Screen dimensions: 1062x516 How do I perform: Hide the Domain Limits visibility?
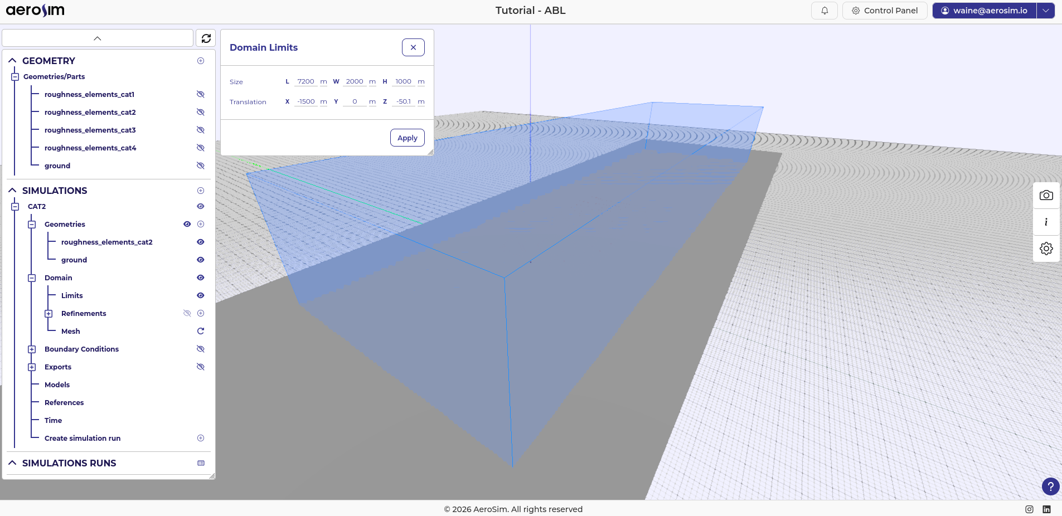pyautogui.click(x=201, y=295)
